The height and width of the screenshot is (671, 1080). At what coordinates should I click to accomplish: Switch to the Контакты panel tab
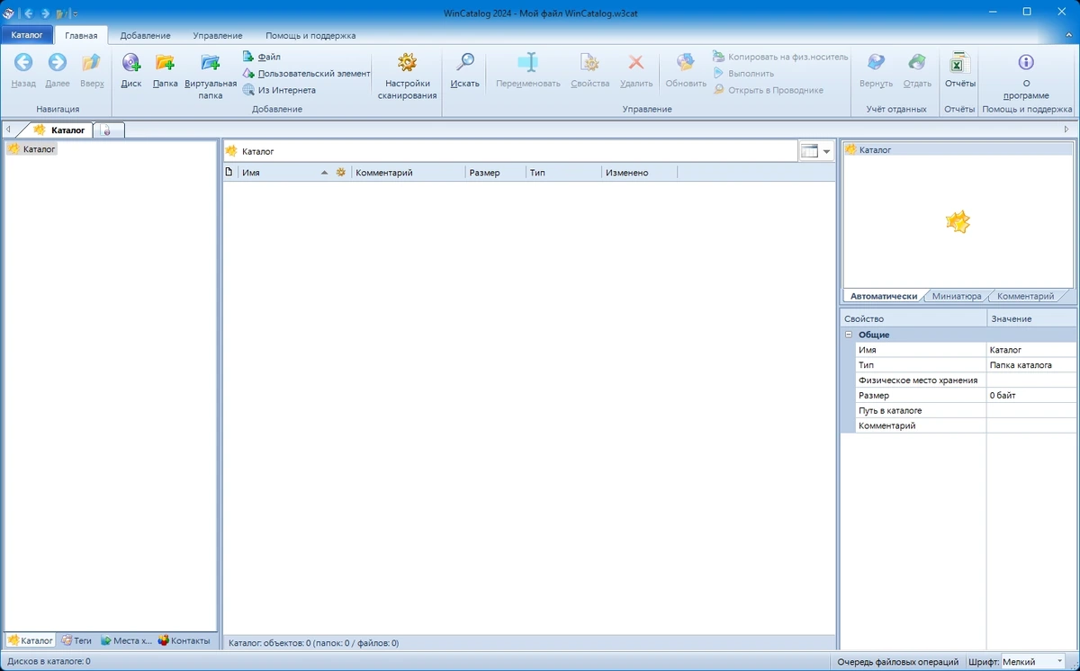[x=184, y=640]
